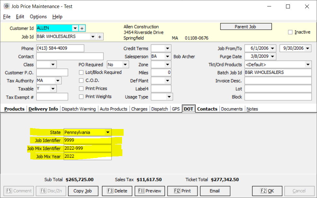The width and height of the screenshot is (317, 198).
Task: Open the Tax Authority dropdown
Action: click(x=58, y=81)
